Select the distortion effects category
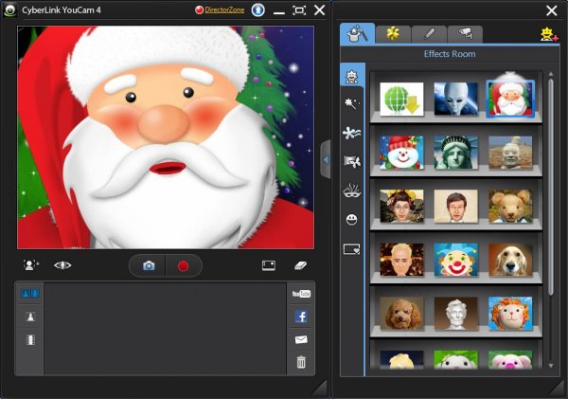The width and height of the screenshot is (568, 399). tap(352, 161)
